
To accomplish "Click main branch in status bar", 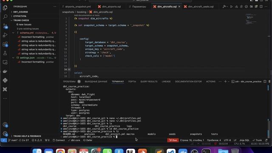I will point(13,140).
